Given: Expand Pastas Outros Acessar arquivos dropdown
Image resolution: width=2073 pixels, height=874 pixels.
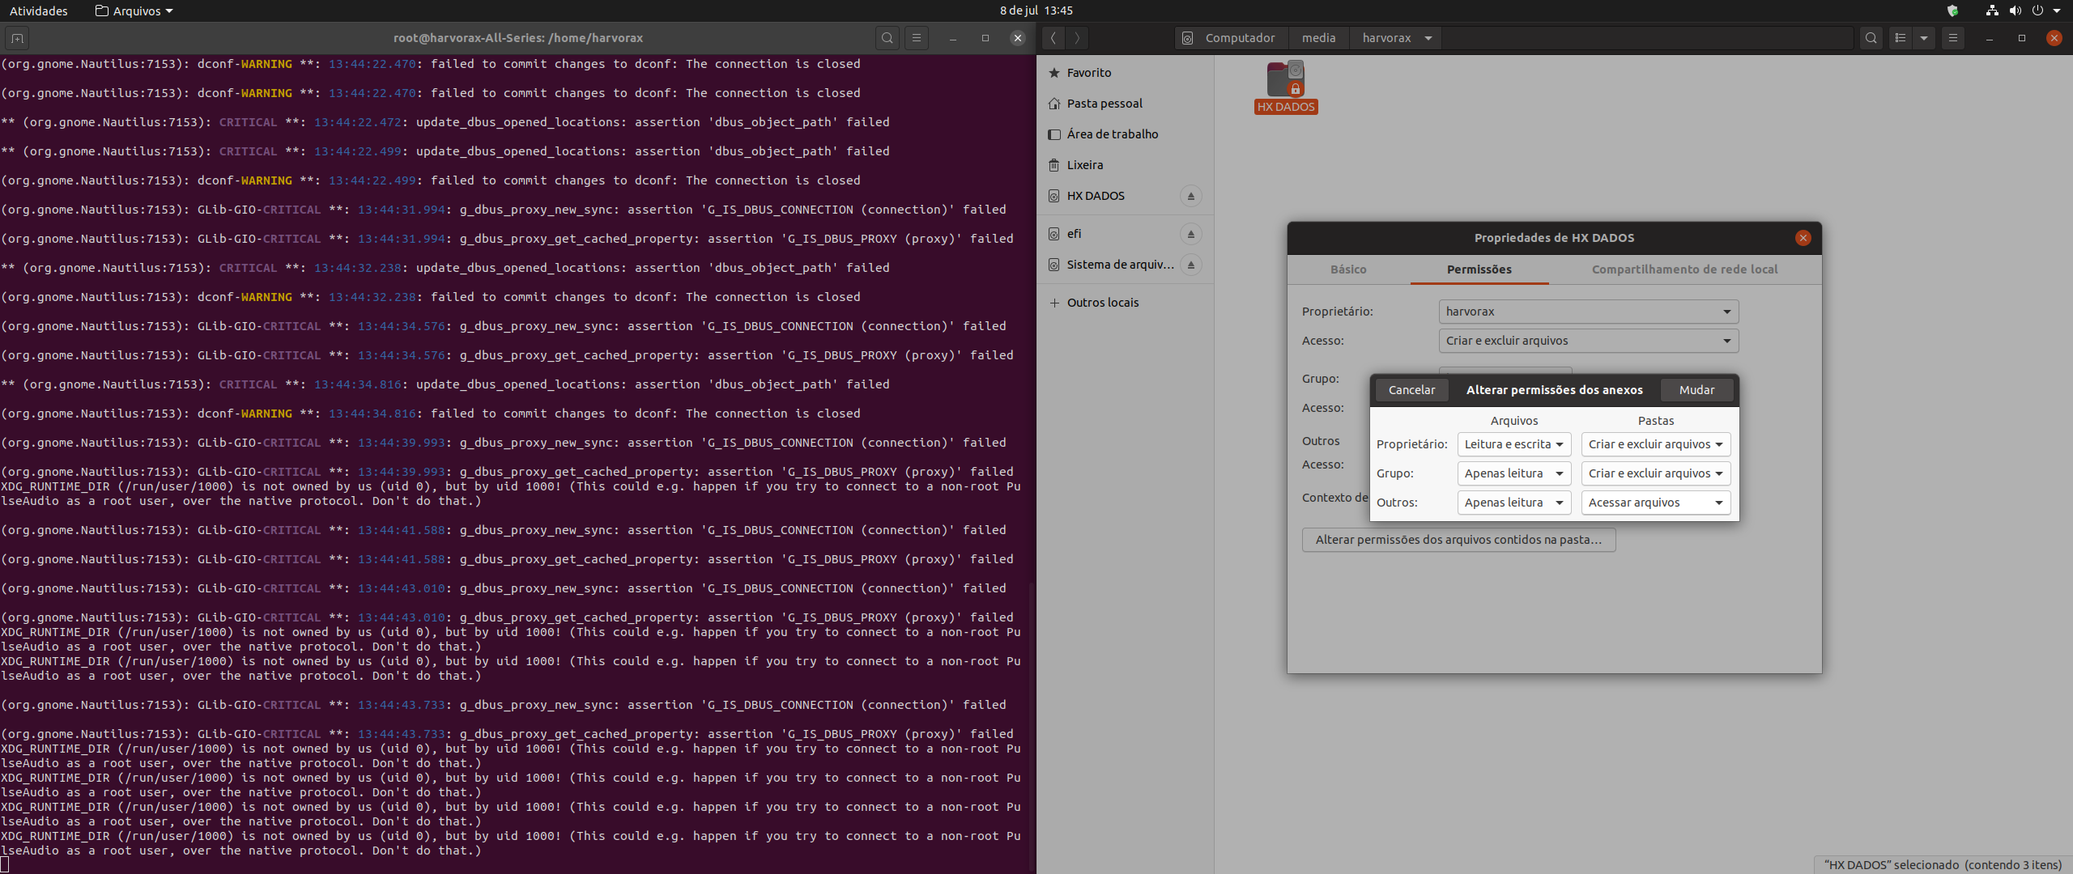Looking at the screenshot, I should (1655, 503).
